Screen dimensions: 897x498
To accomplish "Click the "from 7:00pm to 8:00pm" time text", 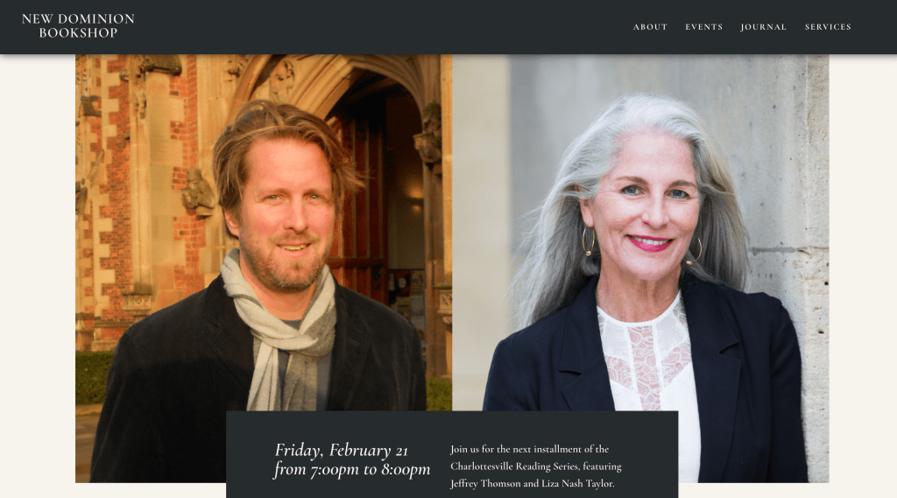I will 352,469.
